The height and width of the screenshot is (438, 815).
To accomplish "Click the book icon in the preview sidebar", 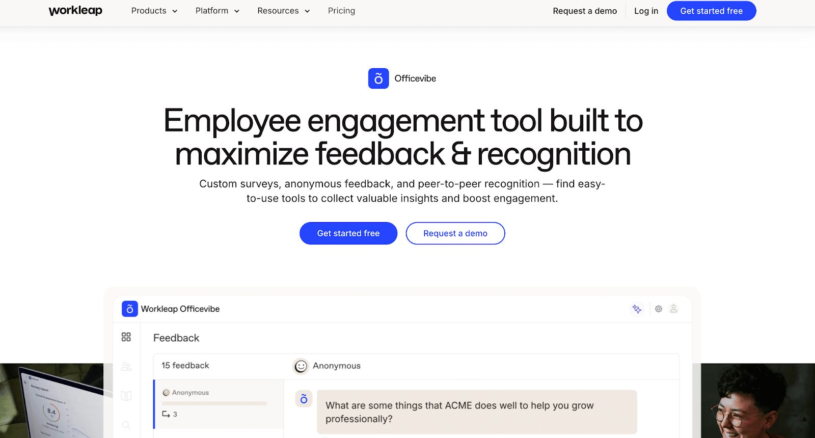I will pyautogui.click(x=126, y=396).
